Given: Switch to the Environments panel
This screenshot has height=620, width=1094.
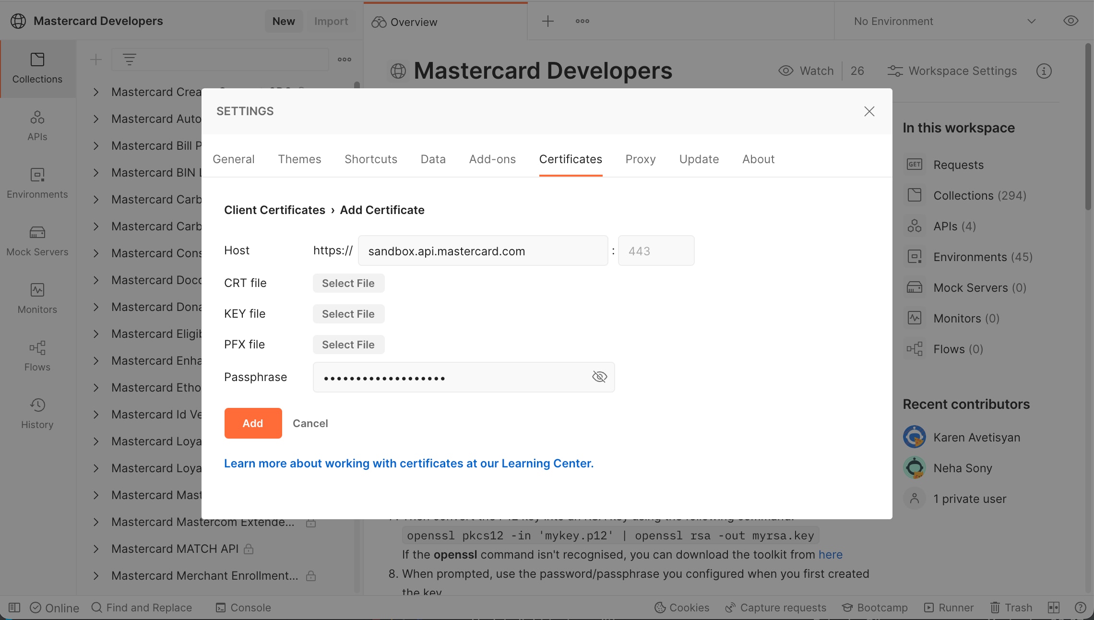Looking at the screenshot, I should (x=37, y=183).
